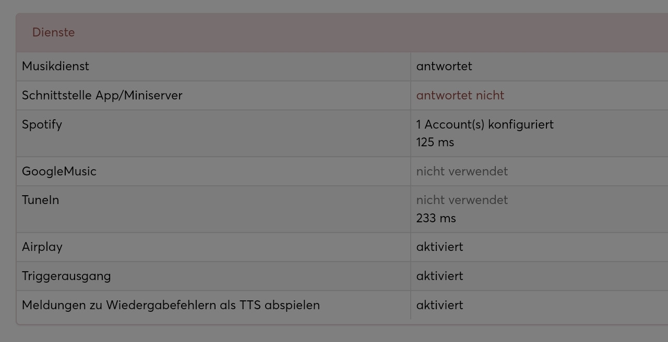
Task: Select the Spotify service label
Action: (x=42, y=124)
